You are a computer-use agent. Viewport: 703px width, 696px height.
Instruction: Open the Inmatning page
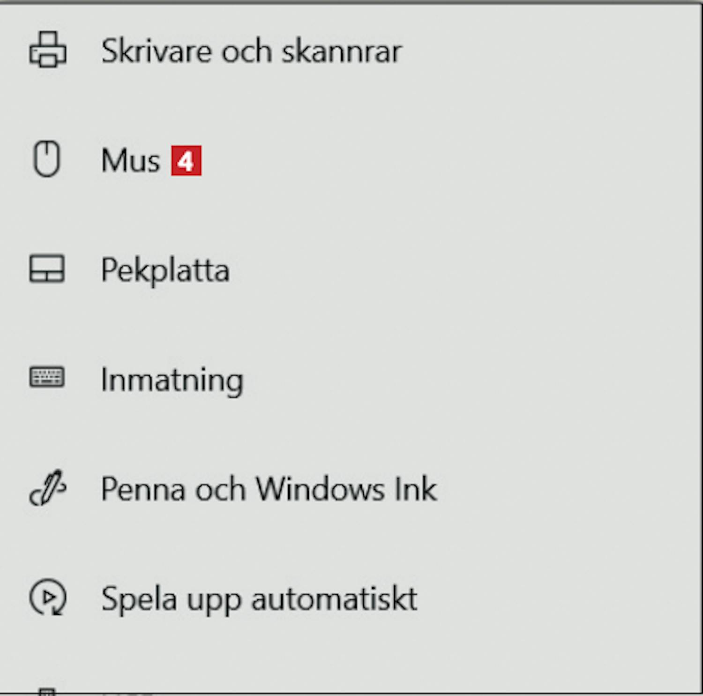[172, 380]
